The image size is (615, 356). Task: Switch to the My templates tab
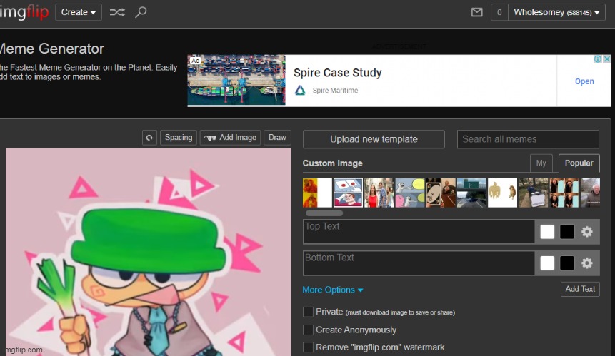point(541,163)
